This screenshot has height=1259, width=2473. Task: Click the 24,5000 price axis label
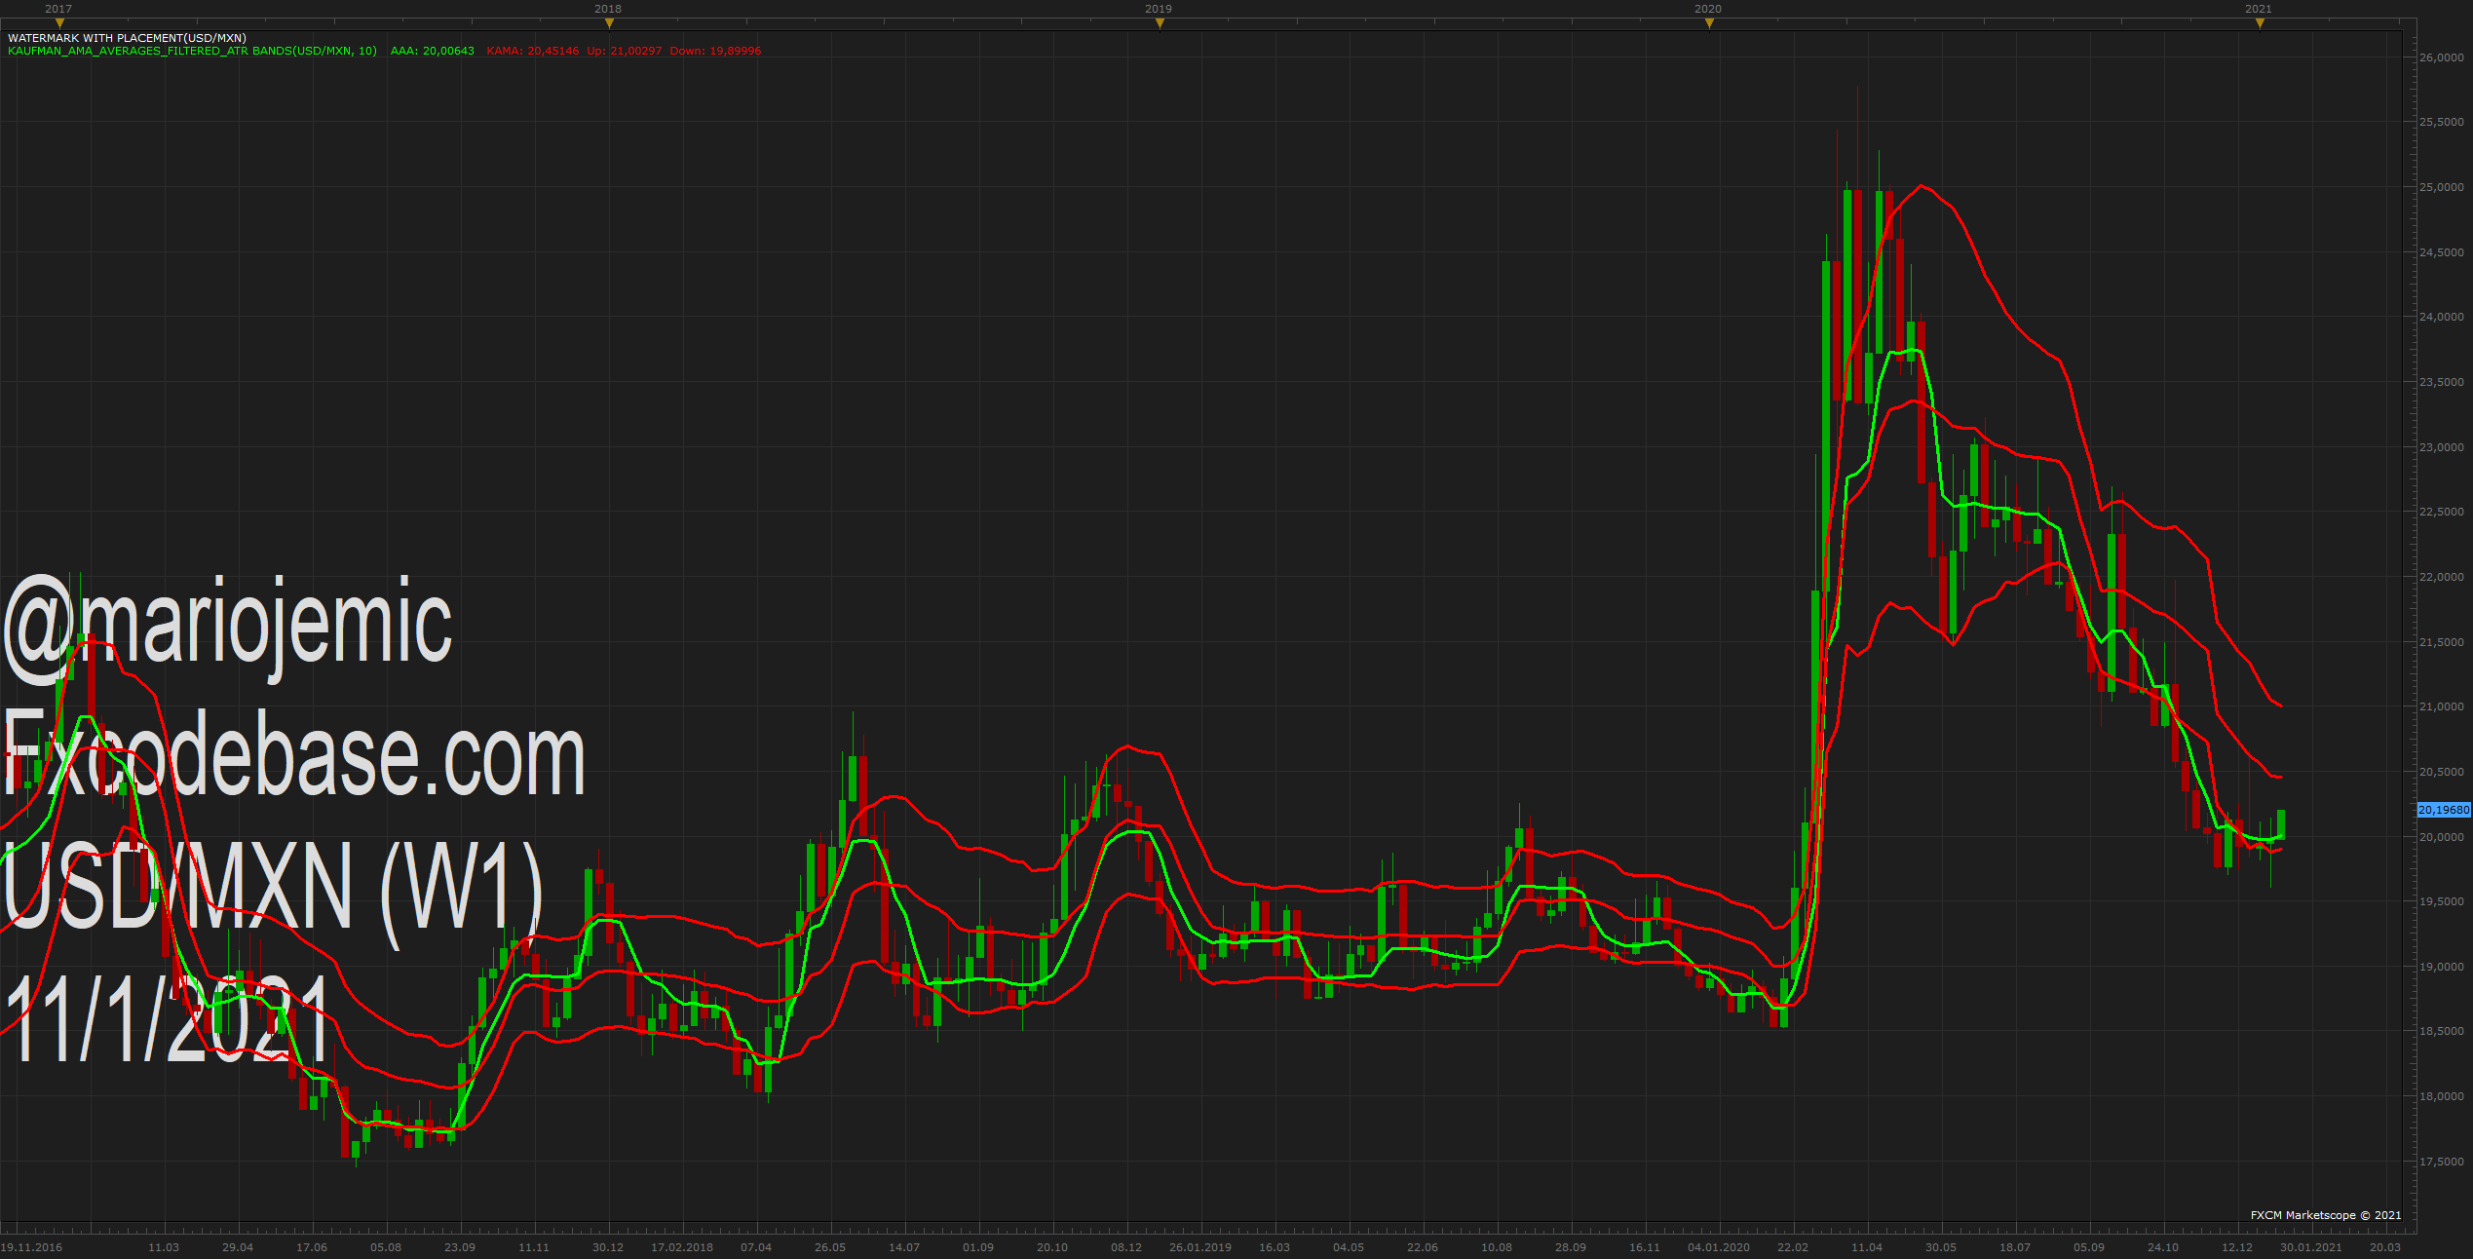pos(2441,252)
